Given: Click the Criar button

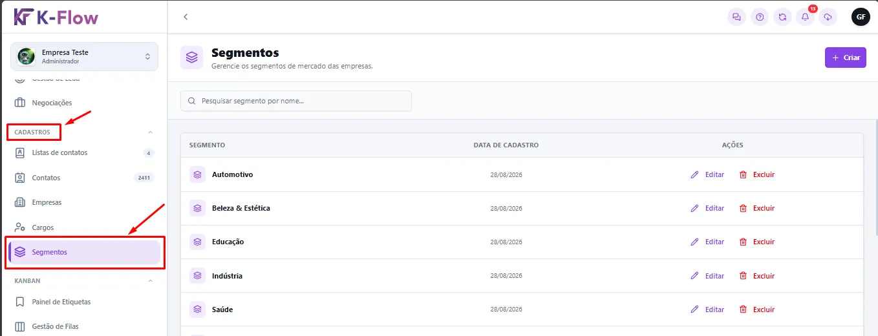Looking at the screenshot, I should pyautogui.click(x=845, y=58).
